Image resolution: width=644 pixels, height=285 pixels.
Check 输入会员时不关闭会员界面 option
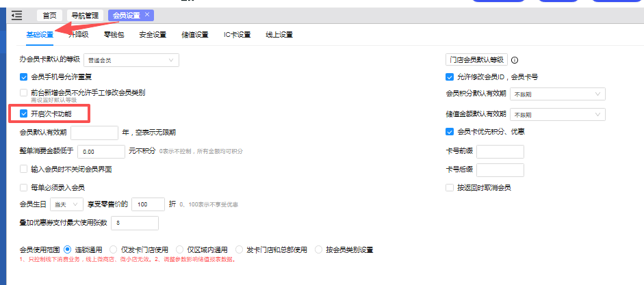tap(23, 169)
